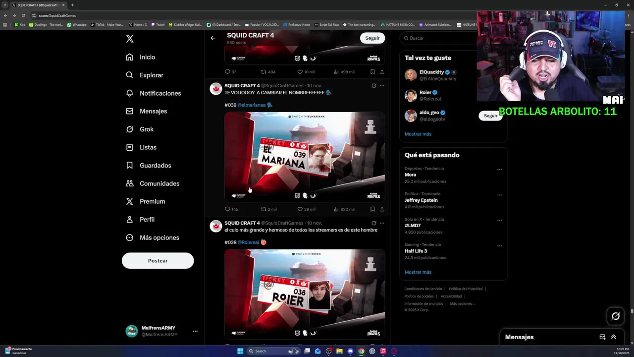The image size is (634, 357).
Task: Repost the post with 2 mil reposts
Action: [268, 209]
